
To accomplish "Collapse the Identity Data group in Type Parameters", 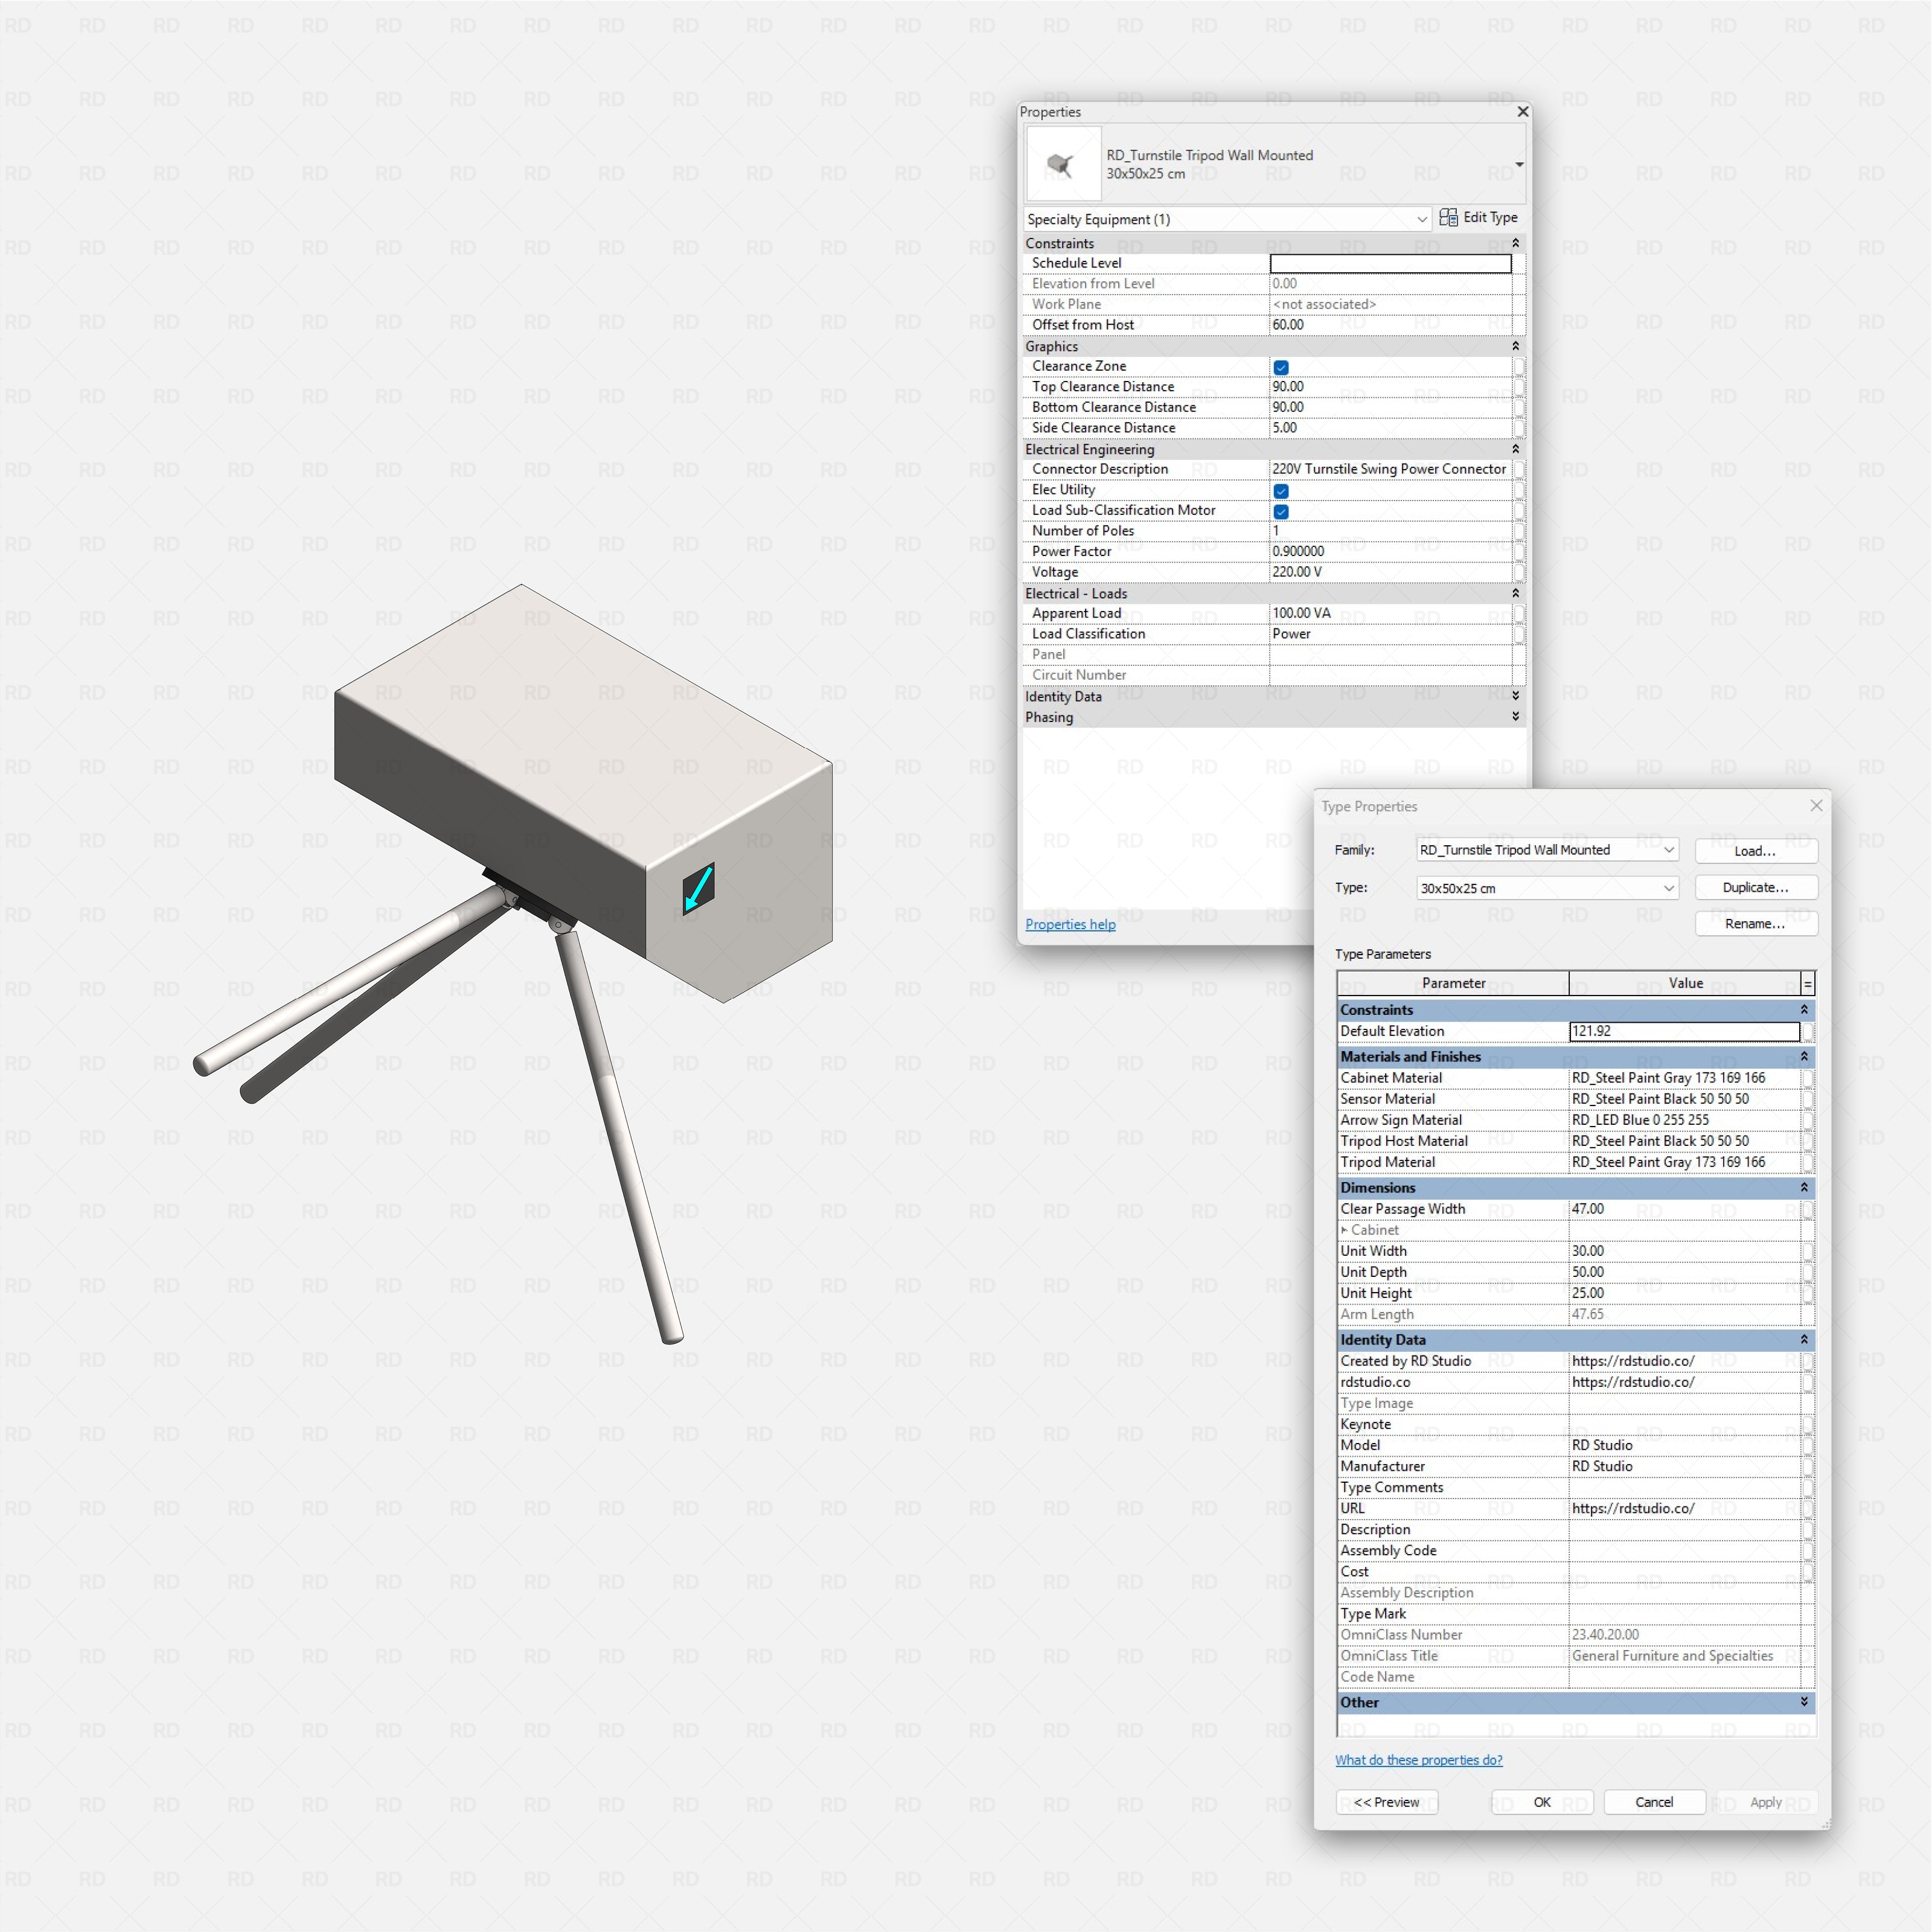I will [x=1804, y=1340].
